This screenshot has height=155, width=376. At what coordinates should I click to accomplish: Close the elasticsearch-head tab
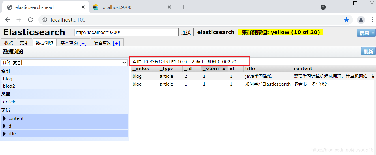[x=83, y=7]
